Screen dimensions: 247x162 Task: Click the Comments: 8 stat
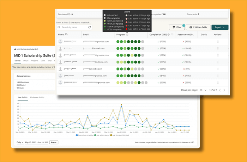point(193,14)
